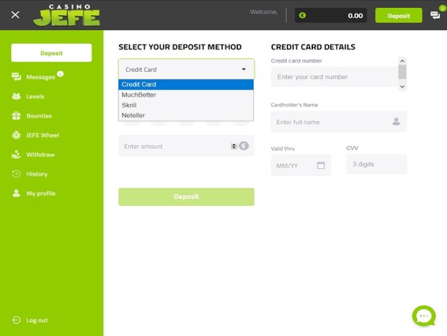This screenshot has height=336, width=447.
Task: Click the euro currency icon
Action: pos(244,146)
